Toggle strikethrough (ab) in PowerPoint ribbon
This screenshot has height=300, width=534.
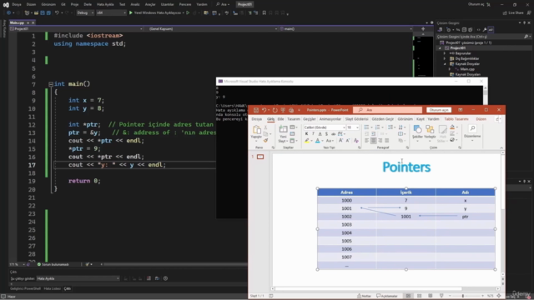(x=333, y=134)
